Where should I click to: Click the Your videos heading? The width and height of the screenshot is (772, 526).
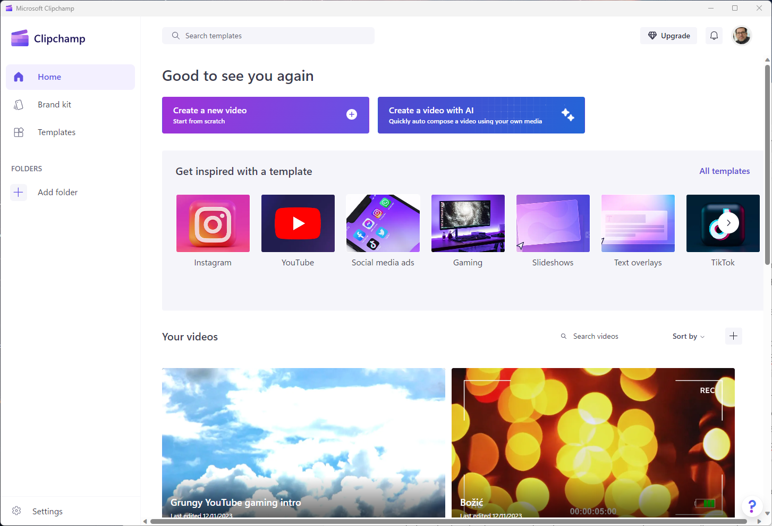click(x=190, y=337)
